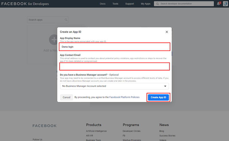This screenshot has width=229, height=141.
Task: Open the Docs menu
Action: coord(102,4)
